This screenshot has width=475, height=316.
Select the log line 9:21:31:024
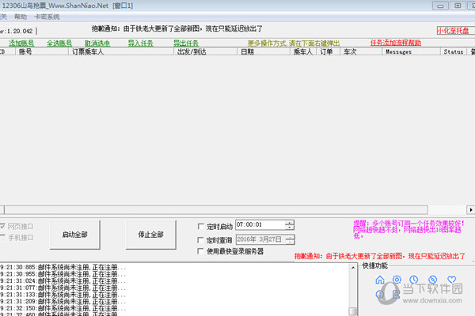pos(63,281)
